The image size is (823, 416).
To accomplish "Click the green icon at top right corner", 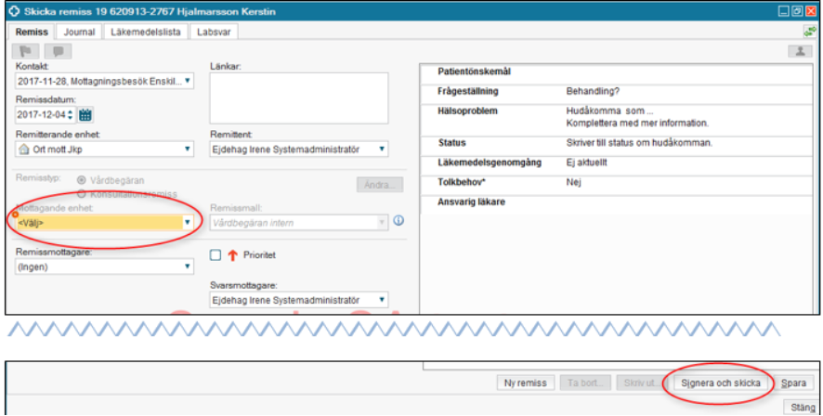I will [x=810, y=32].
